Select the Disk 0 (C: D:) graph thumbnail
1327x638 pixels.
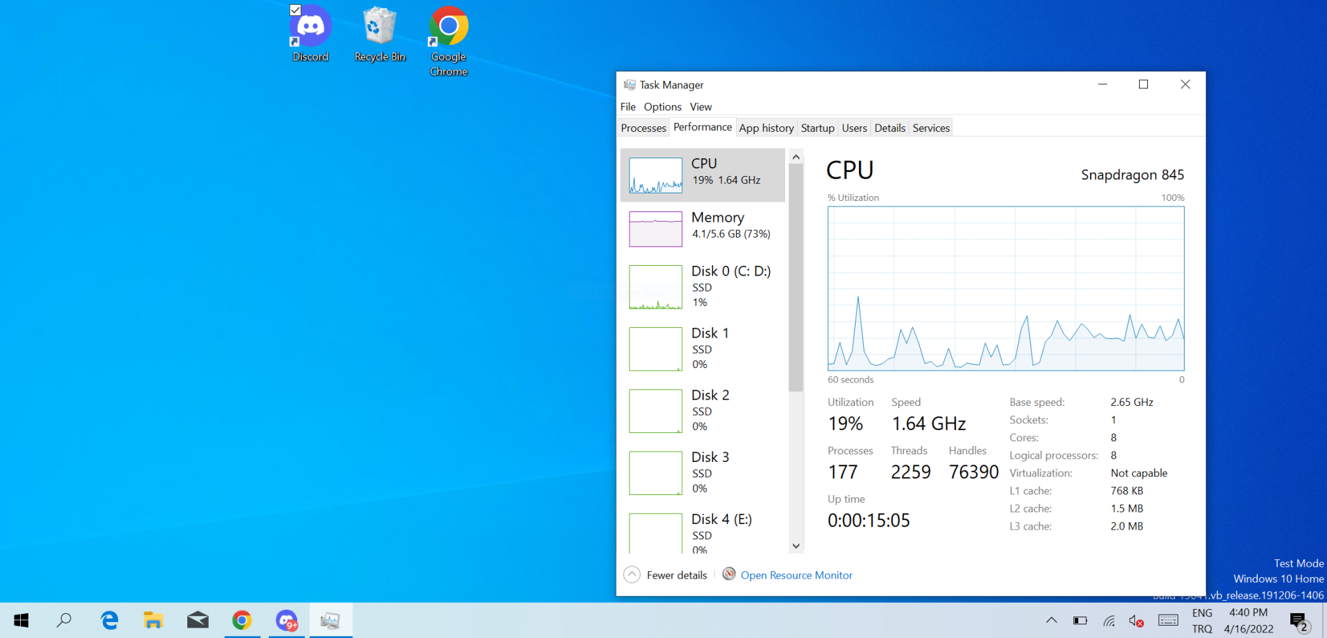(x=655, y=287)
